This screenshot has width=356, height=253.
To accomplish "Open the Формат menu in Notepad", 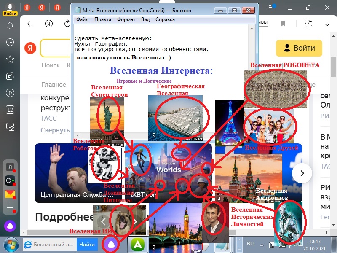I will pyautogui.click(x=126, y=19).
